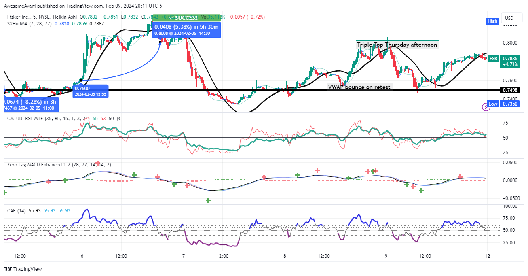Click the 0.7887 HullMA value
Image resolution: width=528 pixels, height=276 pixels.
[x=97, y=24]
